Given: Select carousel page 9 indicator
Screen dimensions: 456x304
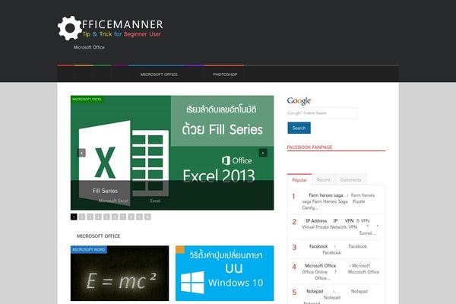Looking at the screenshot, I should [x=139, y=217].
